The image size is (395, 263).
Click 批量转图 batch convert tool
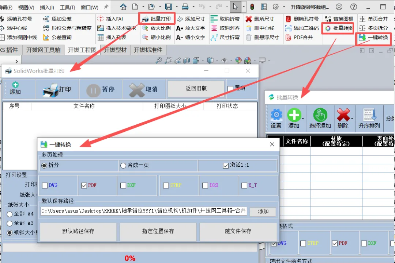click(339, 28)
